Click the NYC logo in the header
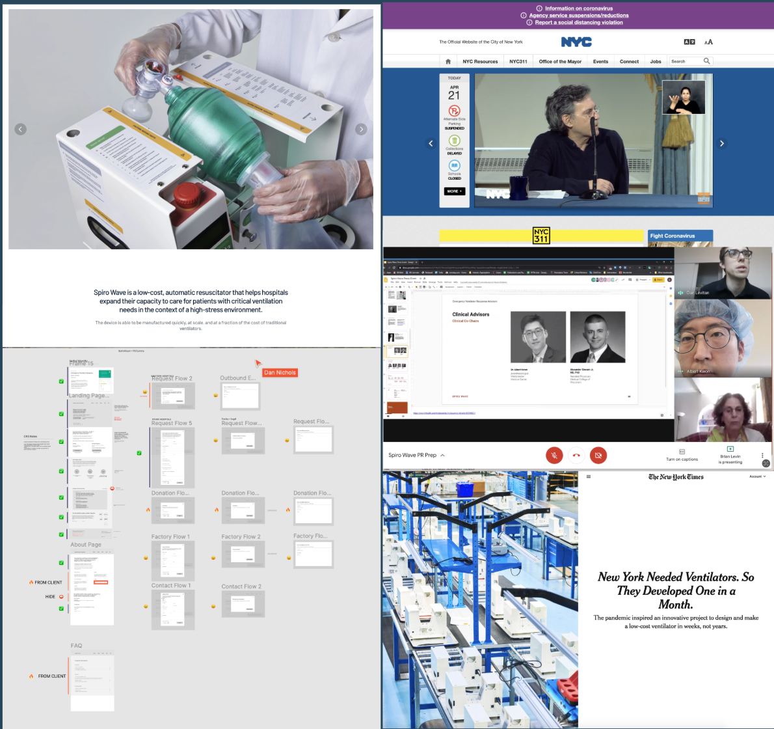The height and width of the screenshot is (729, 774). pyautogui.click(x=576, y=42)
